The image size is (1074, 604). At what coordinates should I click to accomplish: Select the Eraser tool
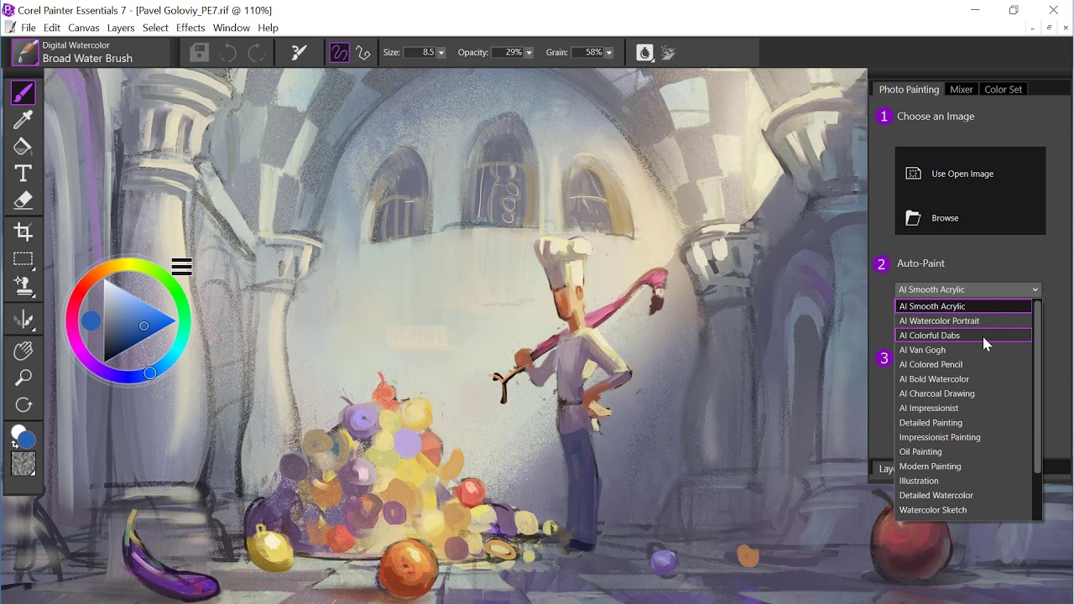23,200
